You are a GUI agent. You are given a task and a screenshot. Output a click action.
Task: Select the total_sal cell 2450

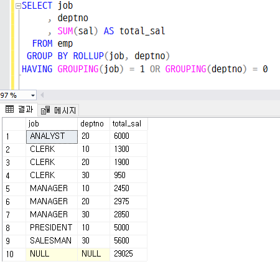click(x=128, y=189)
